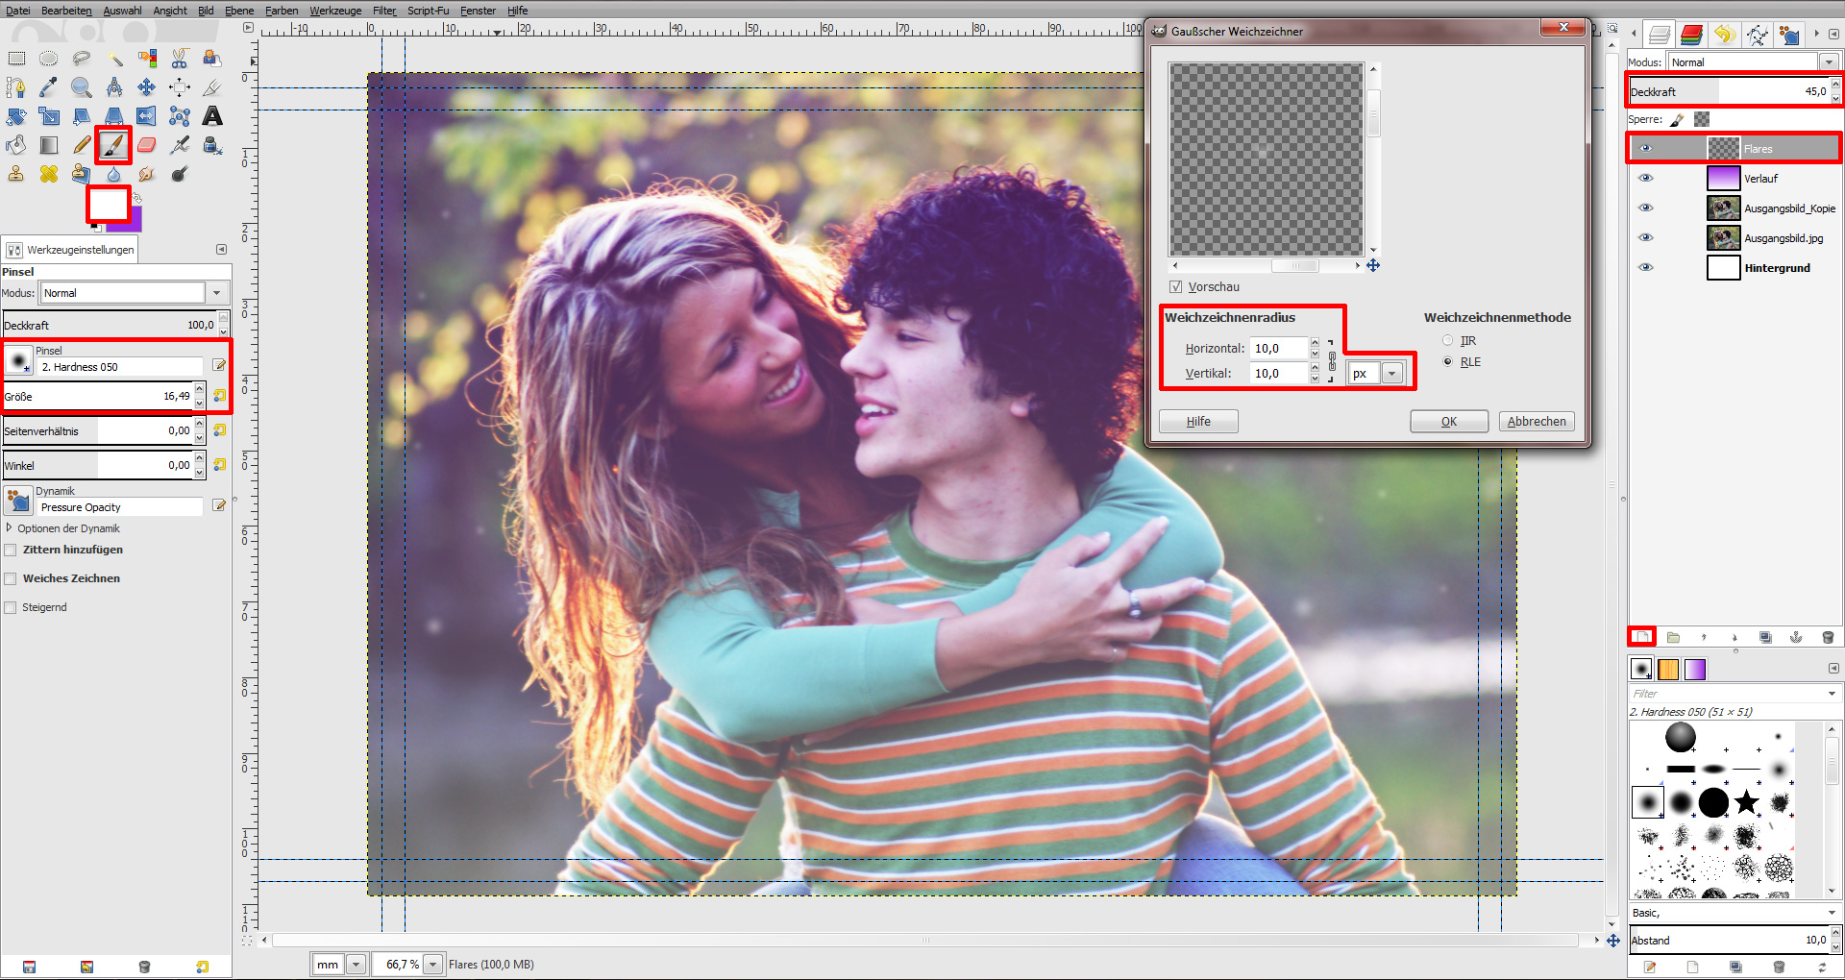Select the Eraser tool

coord(146,145)
